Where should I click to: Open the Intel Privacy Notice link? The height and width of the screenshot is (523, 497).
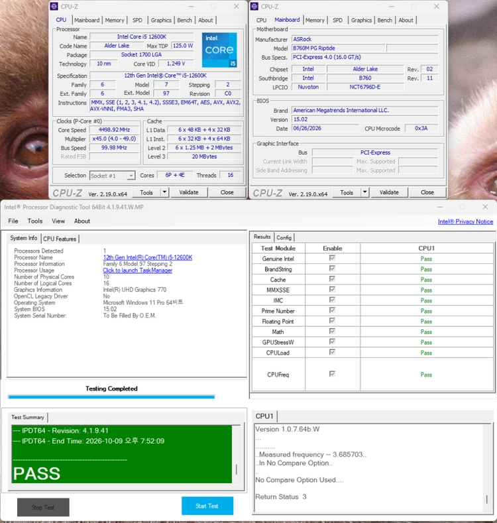click(x=465, y=221)
